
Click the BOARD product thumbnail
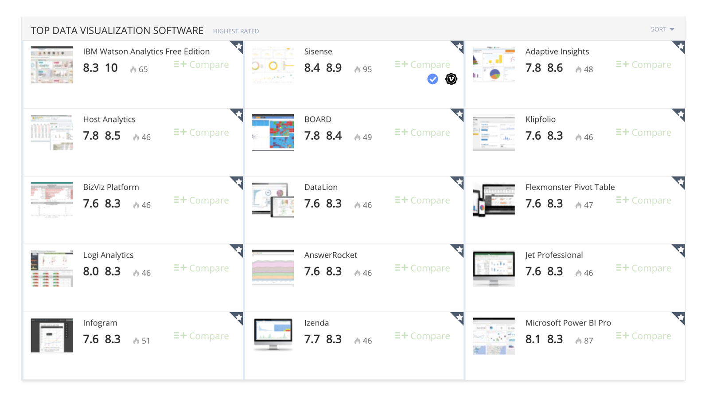tap(273, 133)
